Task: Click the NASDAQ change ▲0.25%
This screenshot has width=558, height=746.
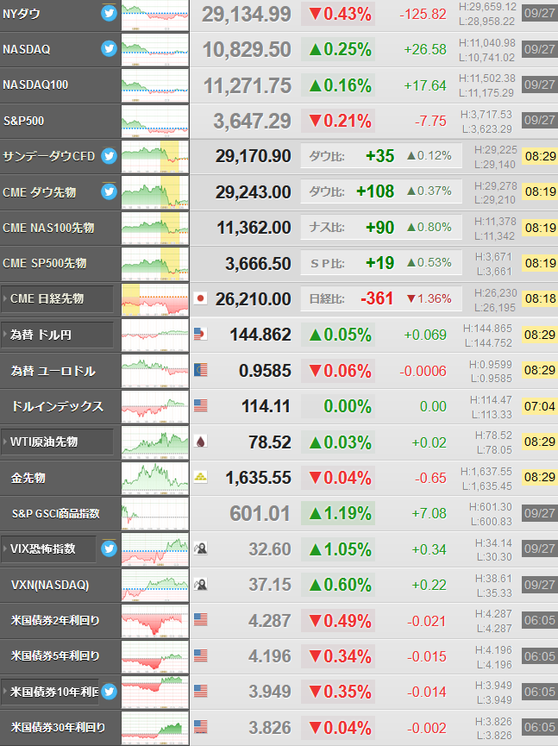Action: (x=338, y=49)
